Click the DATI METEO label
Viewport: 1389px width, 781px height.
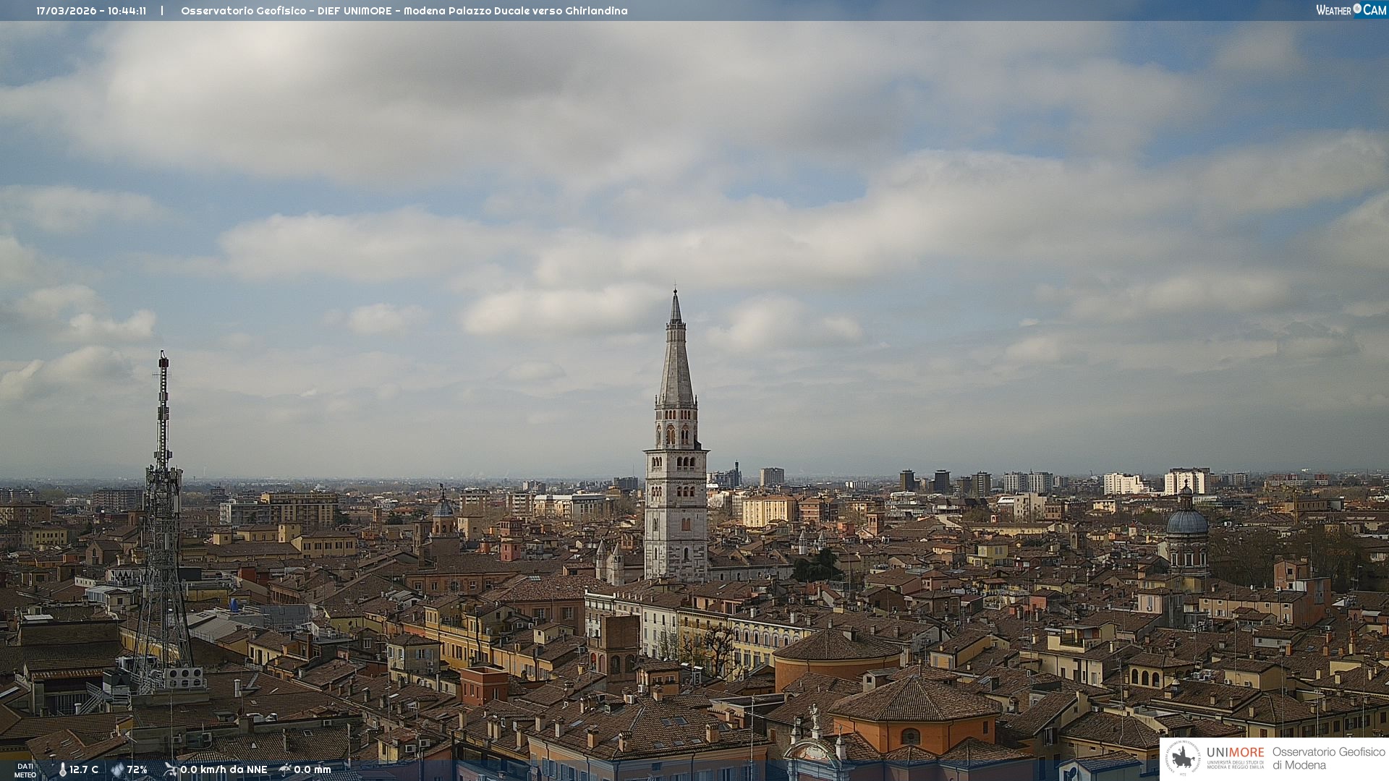[x=25, y=770]
